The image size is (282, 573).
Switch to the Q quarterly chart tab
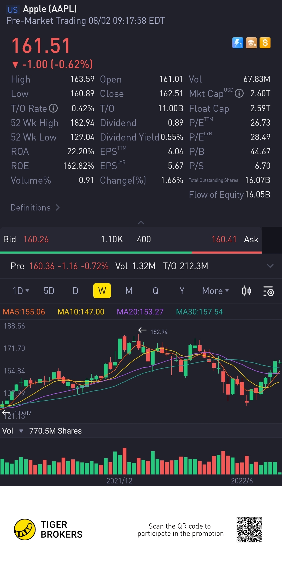point(155,291)
